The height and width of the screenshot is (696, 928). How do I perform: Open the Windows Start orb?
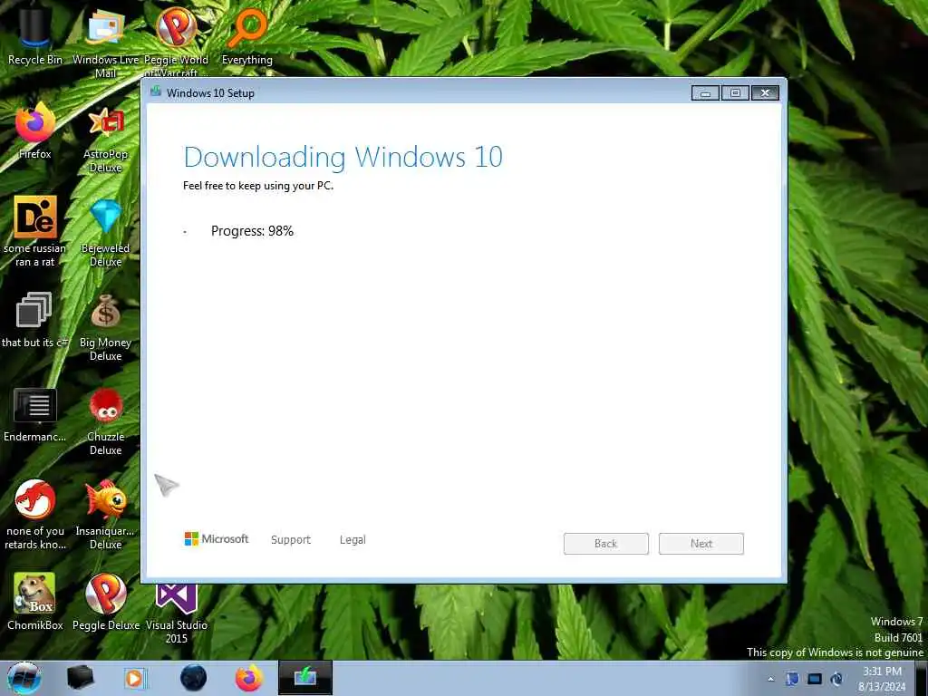(24, 678)
